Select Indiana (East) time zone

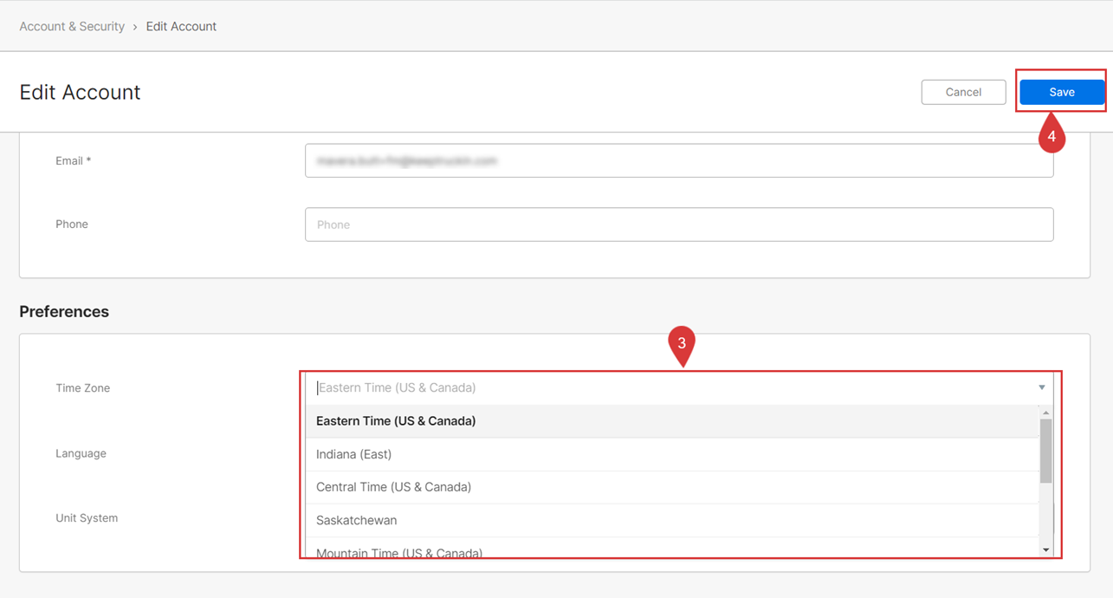(x=672, y=454)
